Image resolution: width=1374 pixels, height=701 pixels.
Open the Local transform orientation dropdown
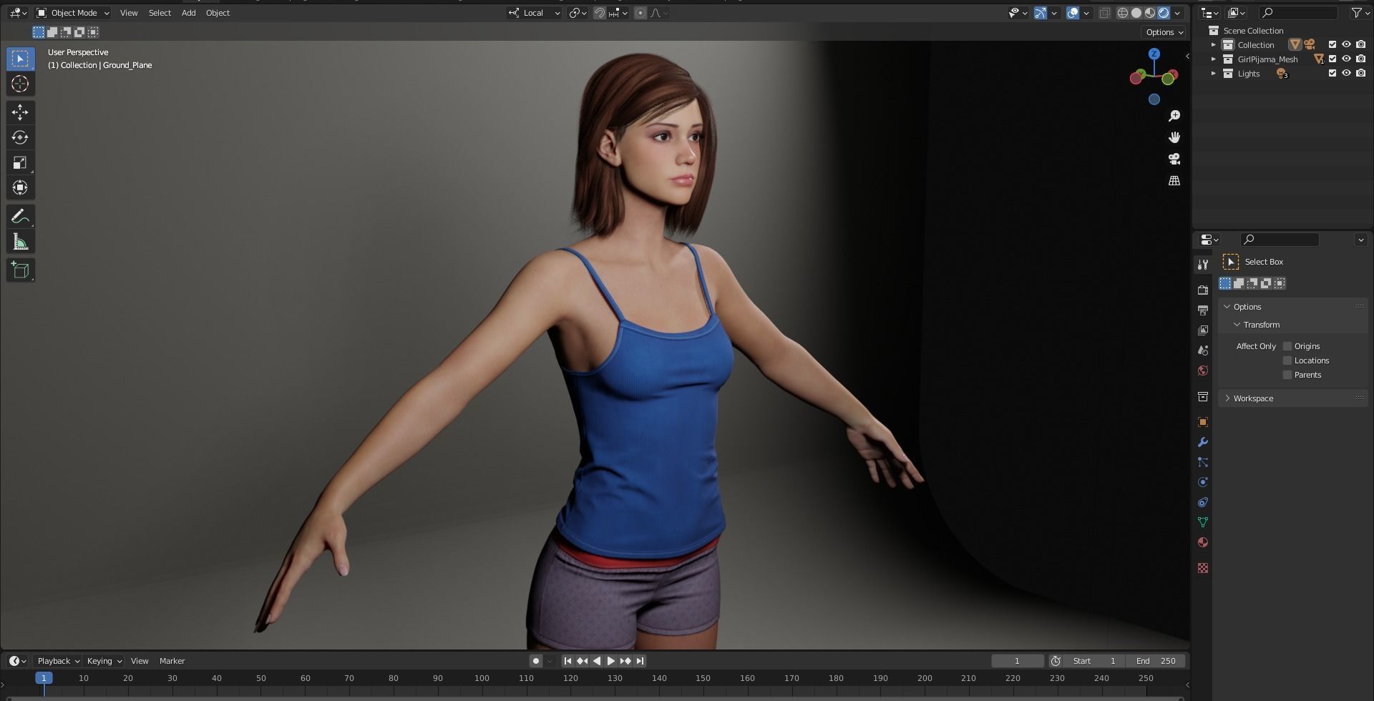[x=534, y=13]
